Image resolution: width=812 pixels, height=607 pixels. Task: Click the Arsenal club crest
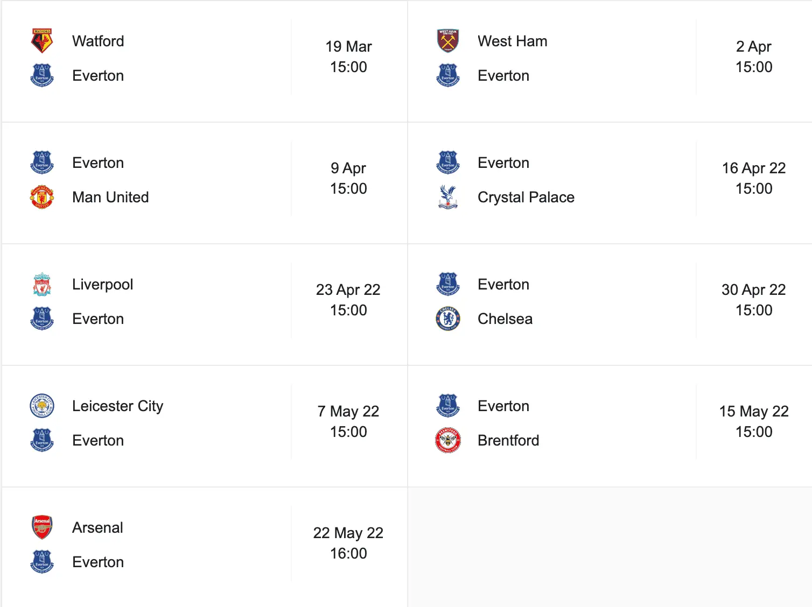[x=42, y=527]
